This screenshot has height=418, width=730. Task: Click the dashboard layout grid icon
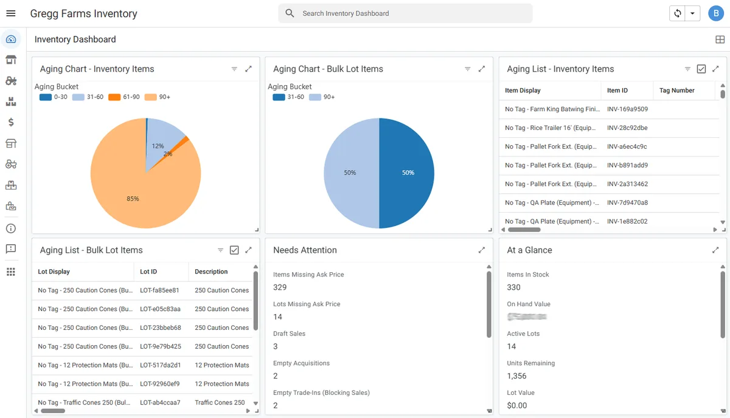click(x=720, y=39)
